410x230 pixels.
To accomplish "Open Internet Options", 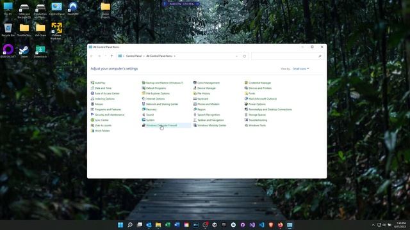I will point(153,99).
